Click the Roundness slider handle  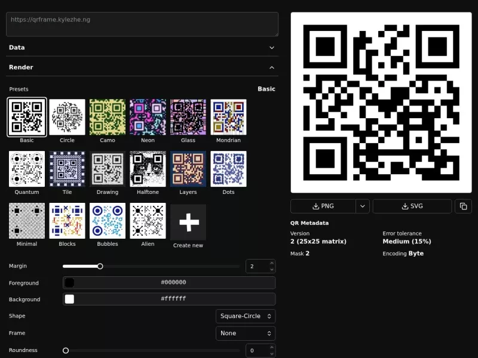[x=66, y=350]
